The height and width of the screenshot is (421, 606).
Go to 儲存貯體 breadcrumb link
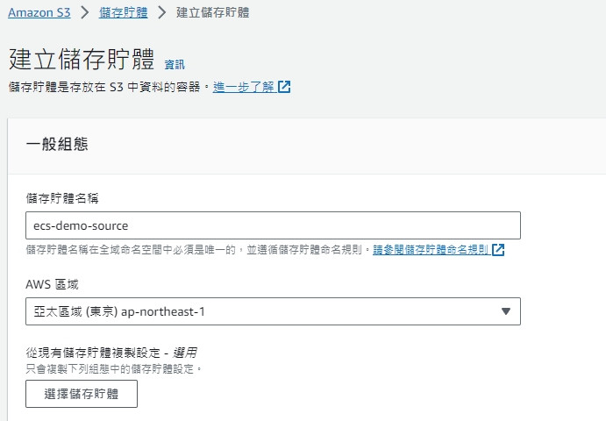coord(123,12)
